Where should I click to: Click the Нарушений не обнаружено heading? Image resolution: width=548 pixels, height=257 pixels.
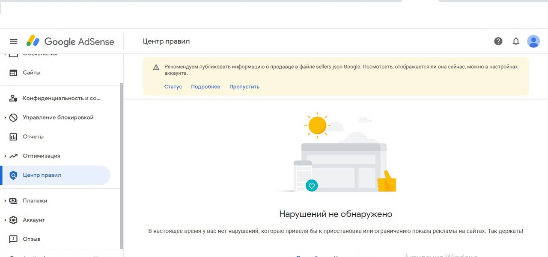tap(336, 214)
